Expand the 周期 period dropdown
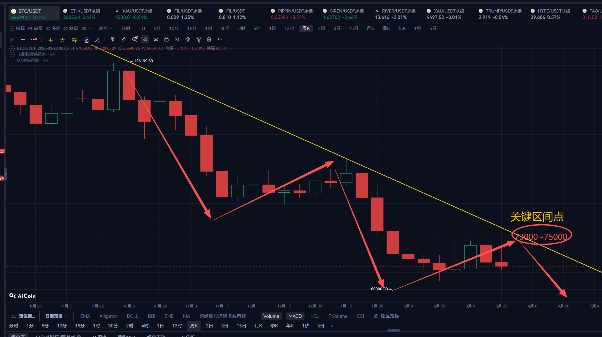 click(x=106, y=29)
